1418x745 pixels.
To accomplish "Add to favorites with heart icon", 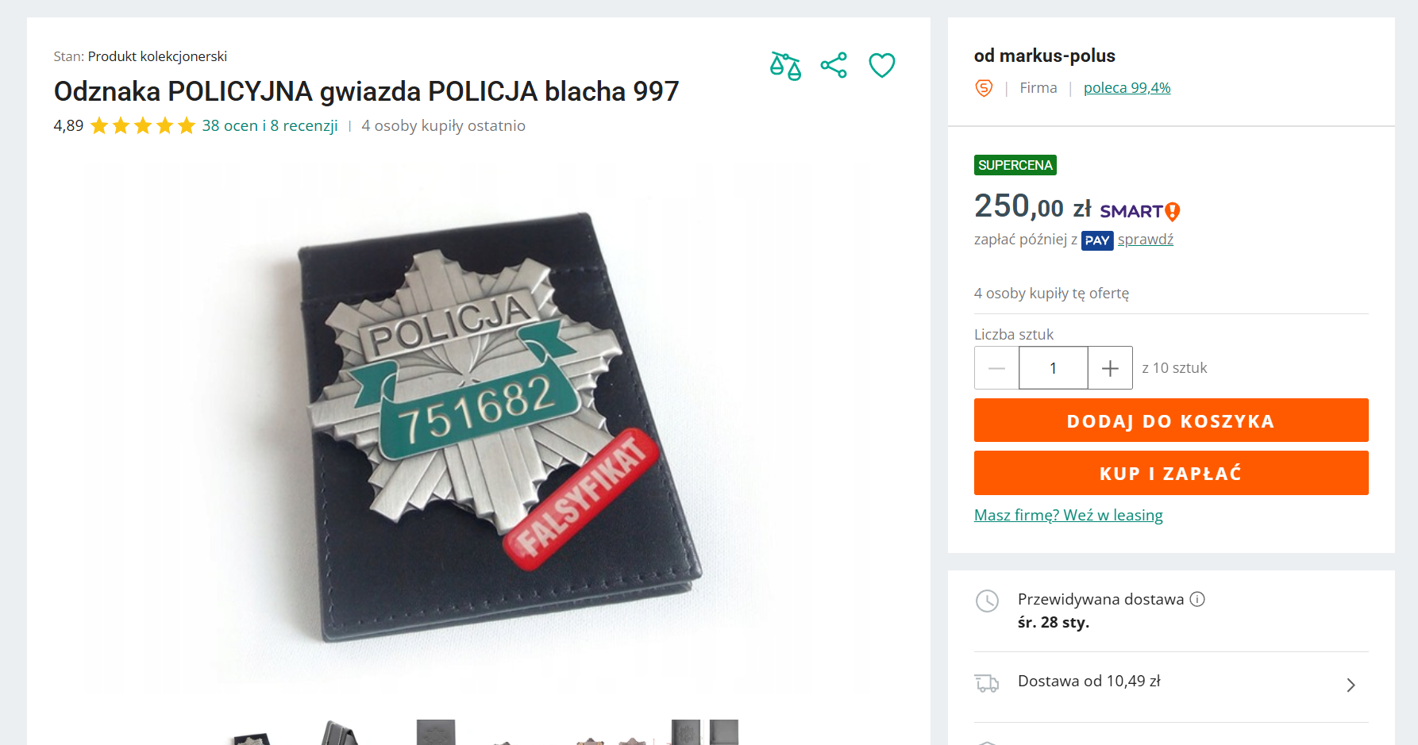I will (x=882, y=65).
